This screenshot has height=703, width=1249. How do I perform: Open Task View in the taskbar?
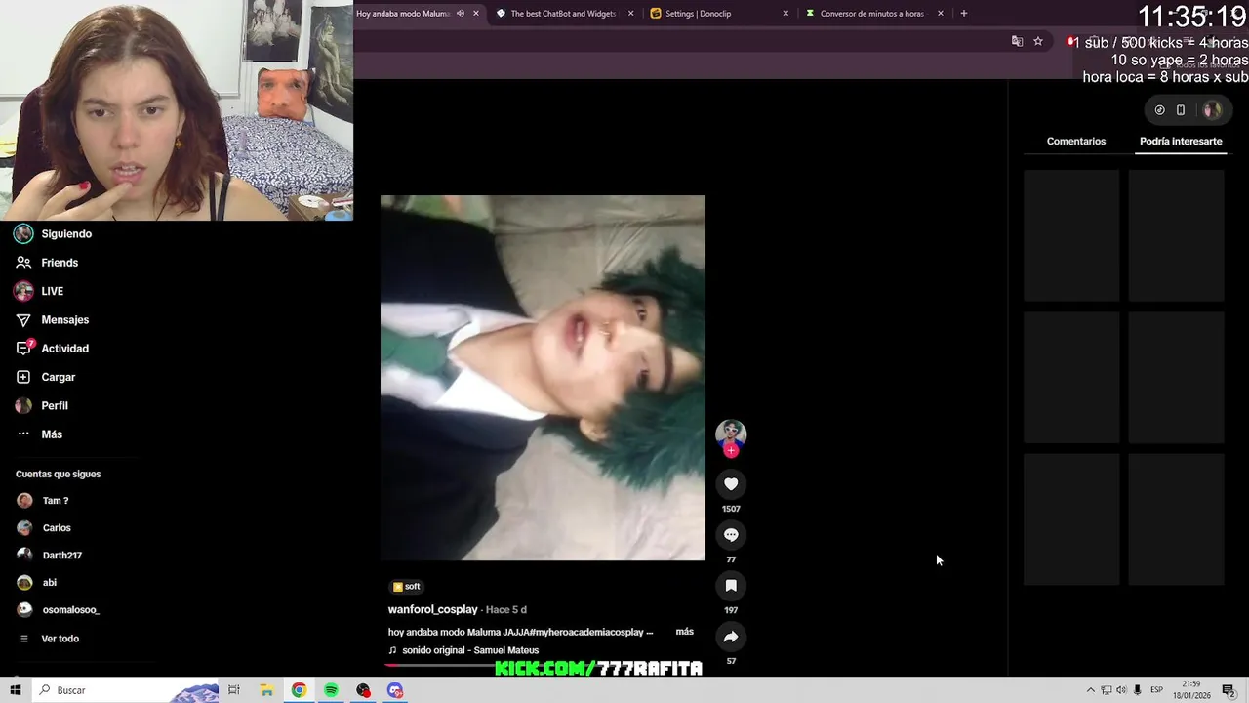(234, 690)
